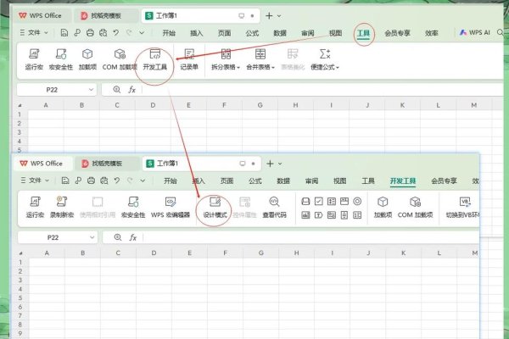Click WPS Office home tab in 工具 window

click(40, 15)
